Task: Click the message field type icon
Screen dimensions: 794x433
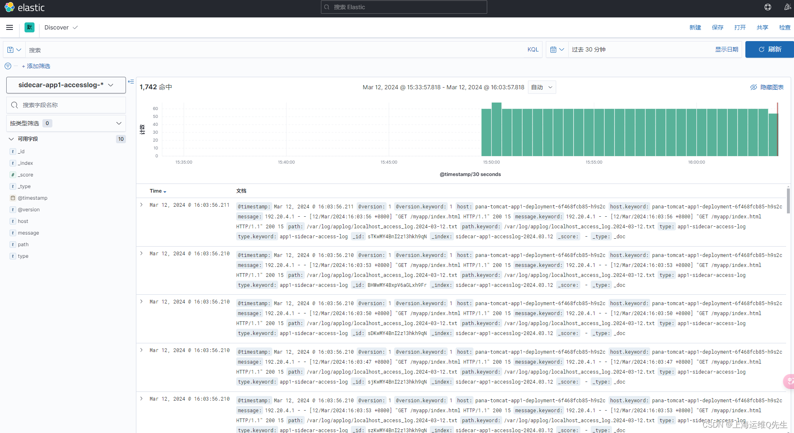Action: (x=13, y=233)
